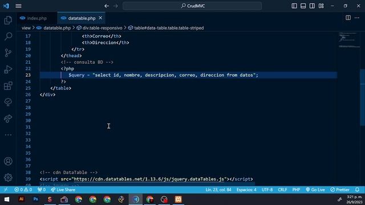
Task: Open the Accounts menu icon
Action: [x=8, y=161]
